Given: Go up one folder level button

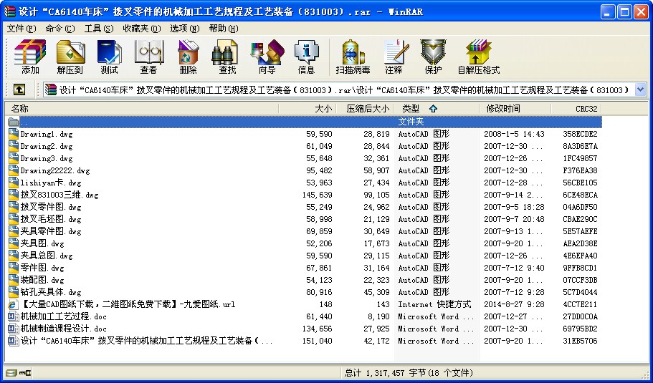Looking at the screenshot, I should 19,89.
